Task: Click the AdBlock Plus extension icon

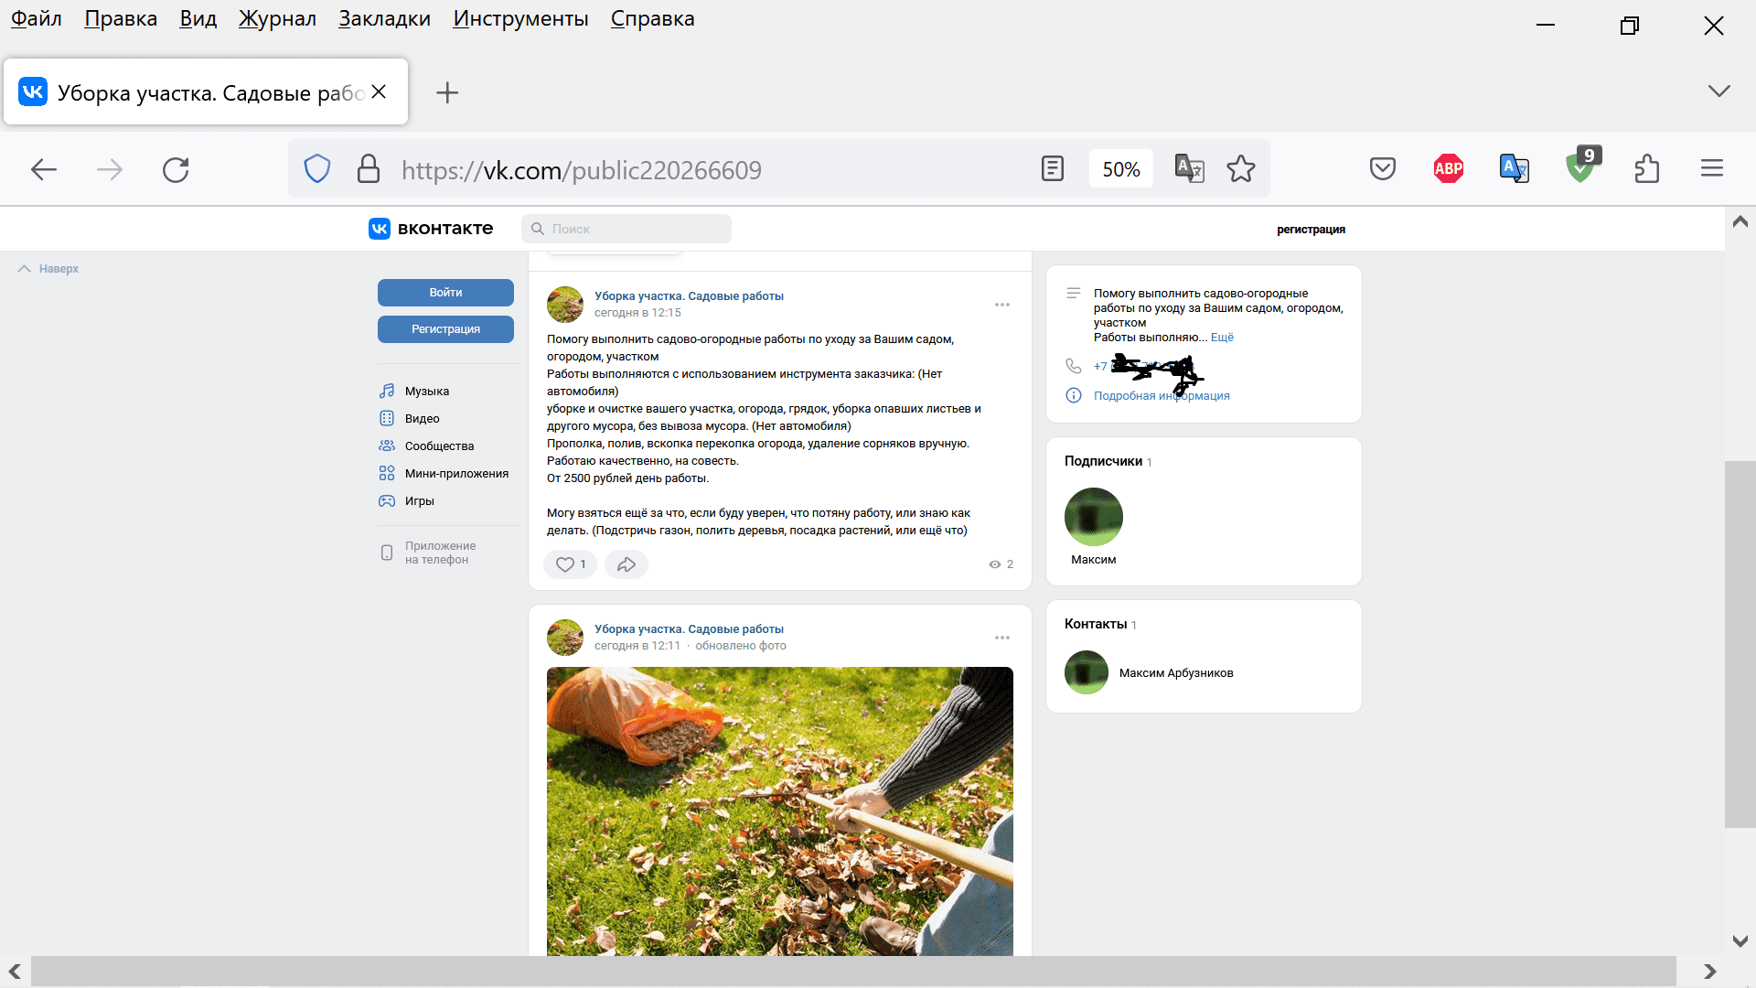Action: coord(1448,168)
